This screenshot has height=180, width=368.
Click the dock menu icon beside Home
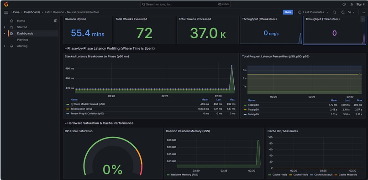tap(56, 21)
